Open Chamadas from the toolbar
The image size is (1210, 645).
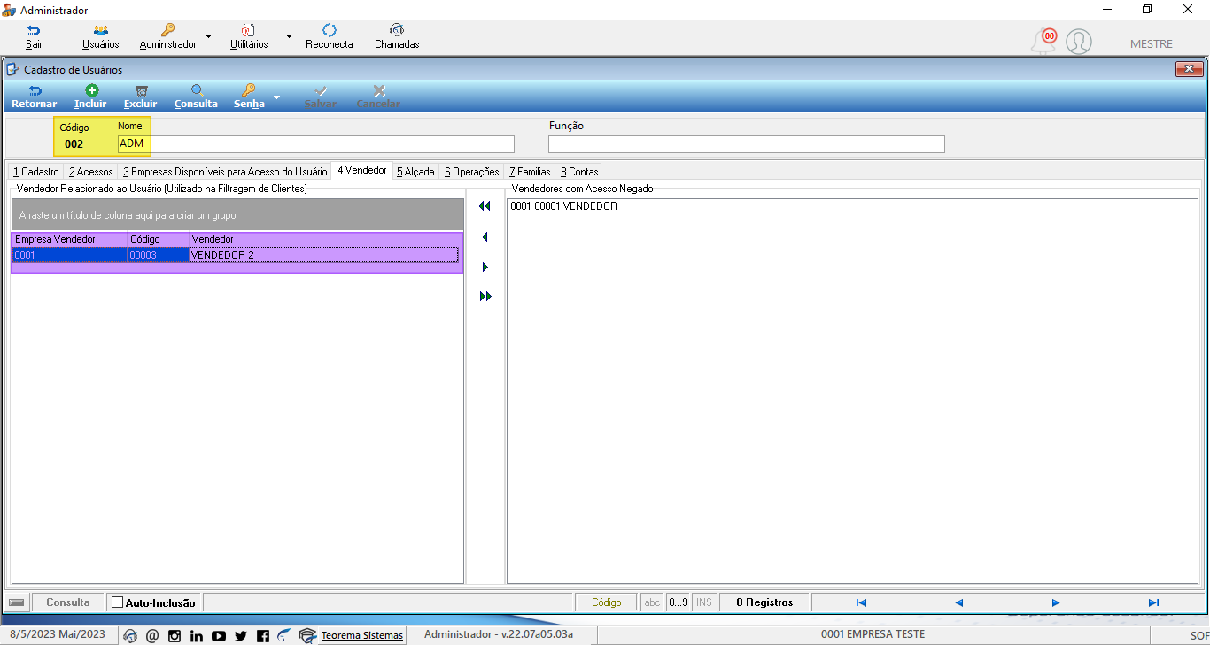(397, 36)
